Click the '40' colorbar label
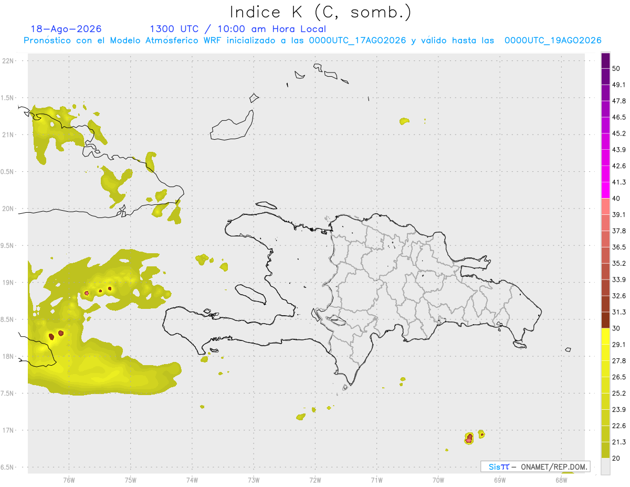 point(617,199)
